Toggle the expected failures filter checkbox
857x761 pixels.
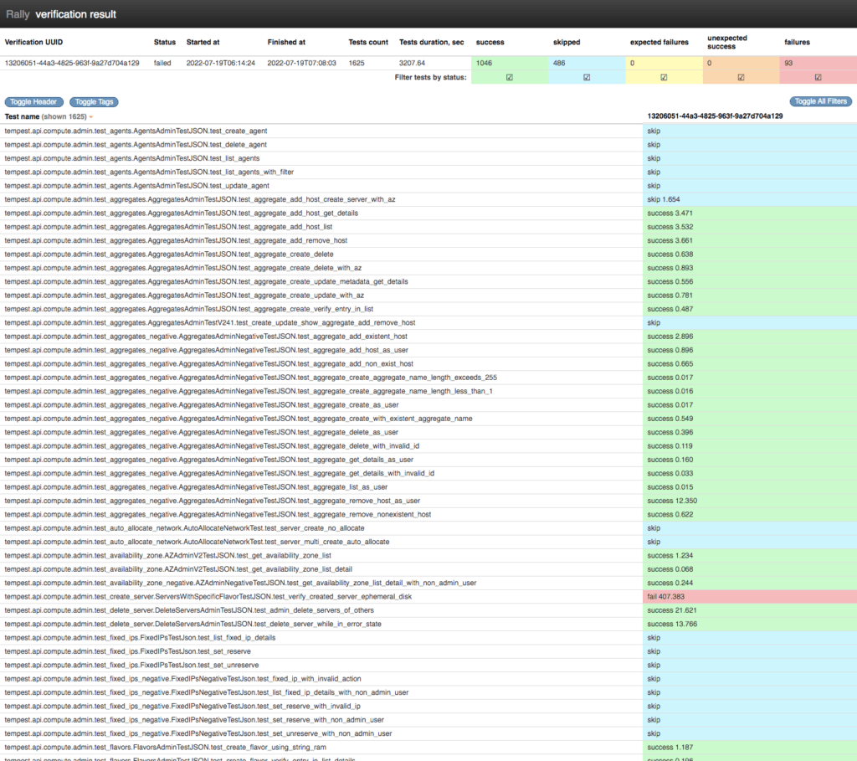664,78
